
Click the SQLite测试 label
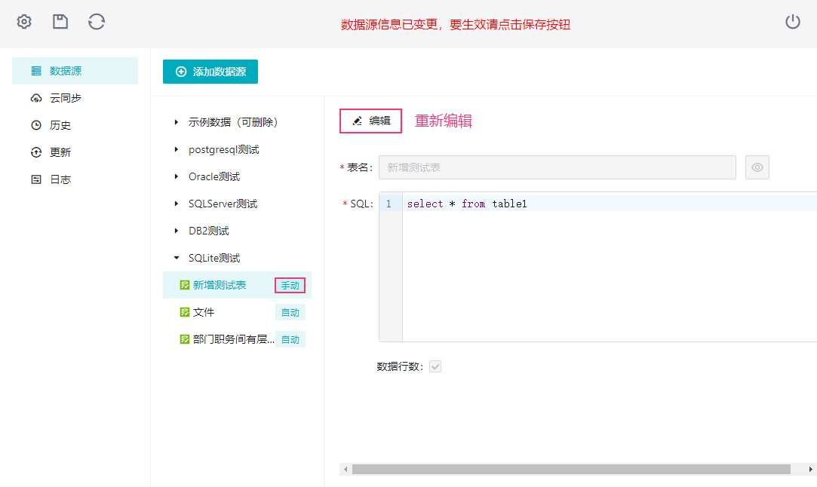click(x=214, y=258)
